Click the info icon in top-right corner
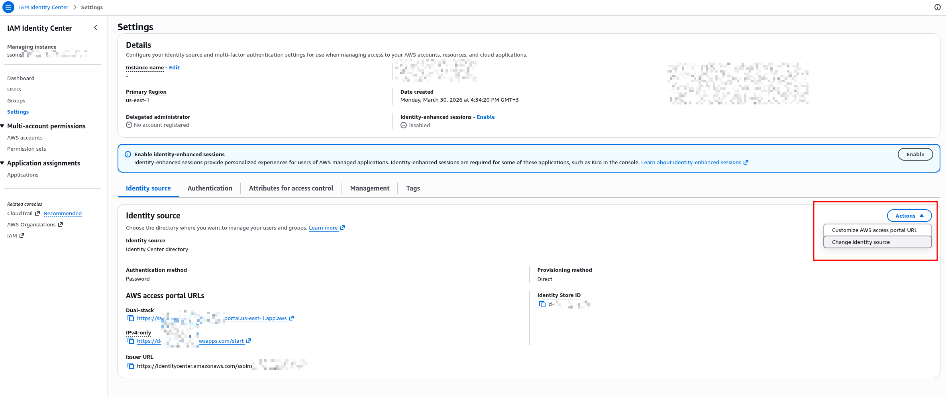 click(938, 7)
